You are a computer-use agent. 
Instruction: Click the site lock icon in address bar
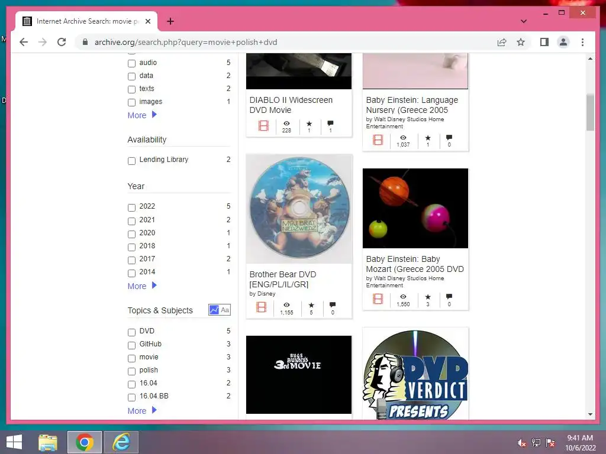(85, 42)
